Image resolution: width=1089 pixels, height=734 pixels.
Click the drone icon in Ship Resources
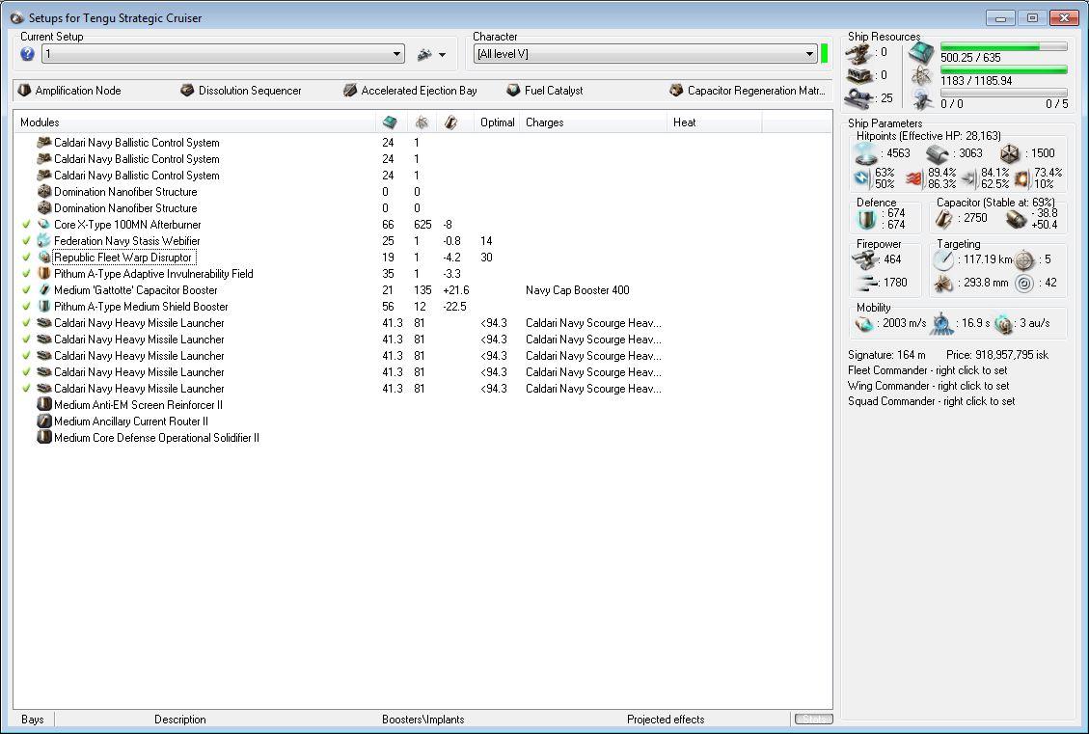922,99
